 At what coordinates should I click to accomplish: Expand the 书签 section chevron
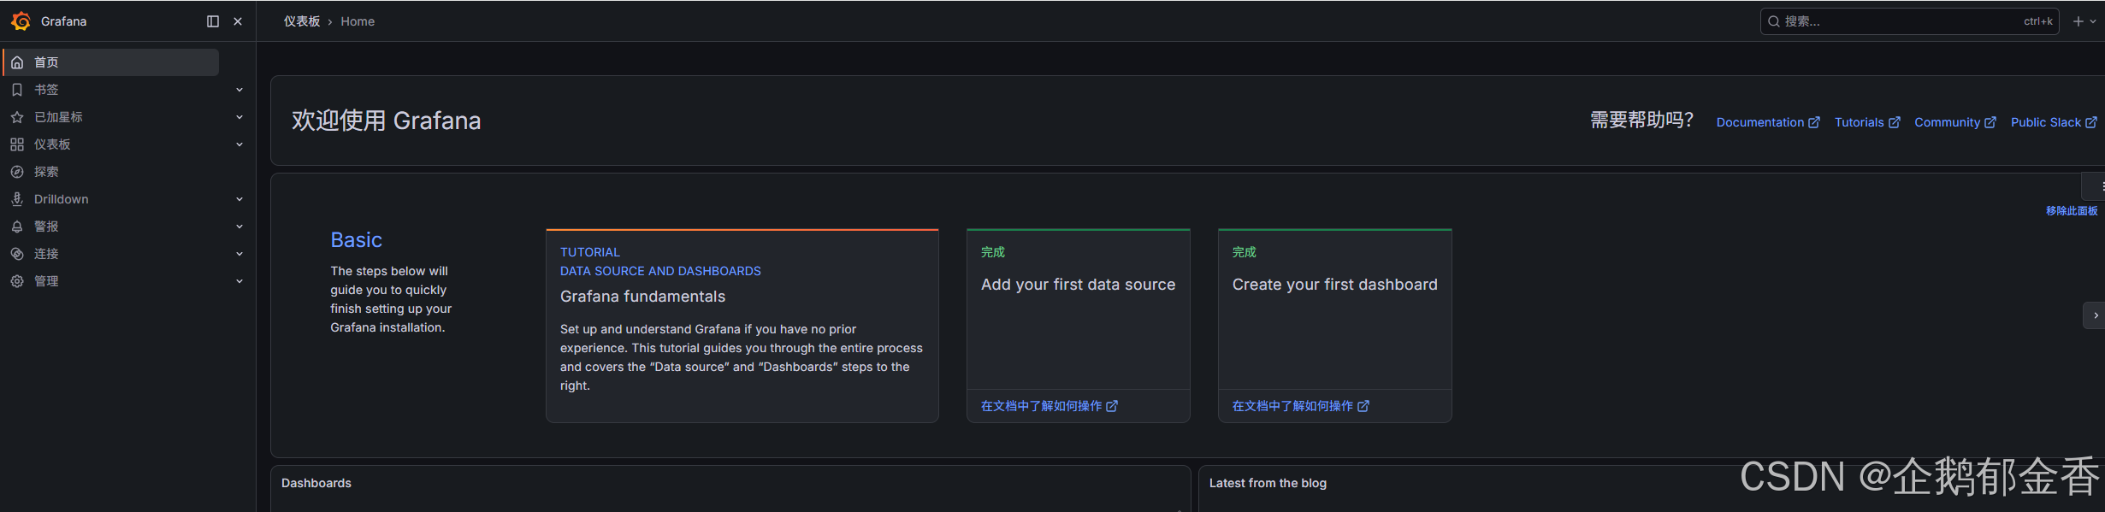(239, 90)
